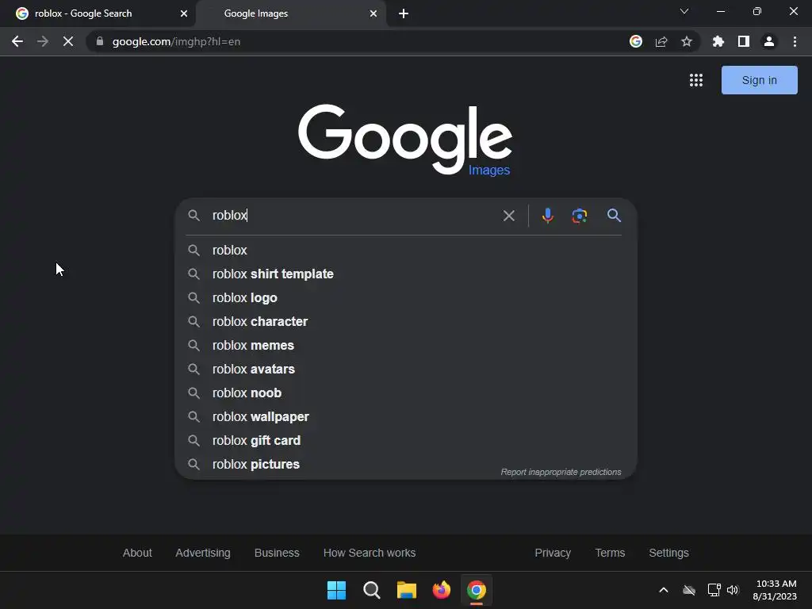Image resolution: width=812 pixels, height=609 pixels.
Task: Select 'roblox character' suggestion
Action: coord(404,322)
